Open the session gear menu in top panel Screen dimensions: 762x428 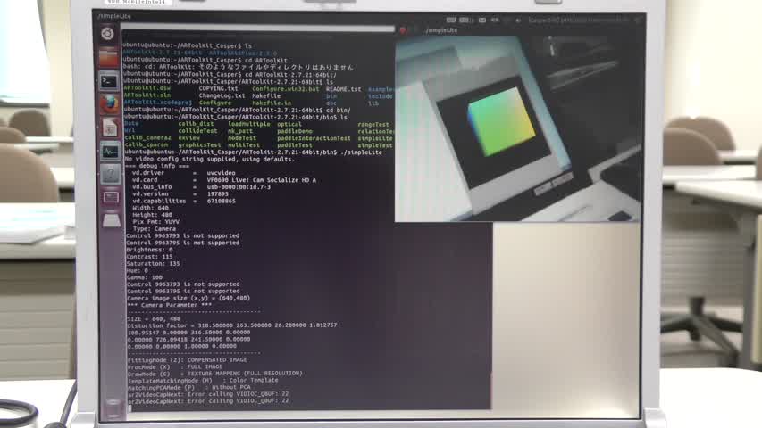639,20
